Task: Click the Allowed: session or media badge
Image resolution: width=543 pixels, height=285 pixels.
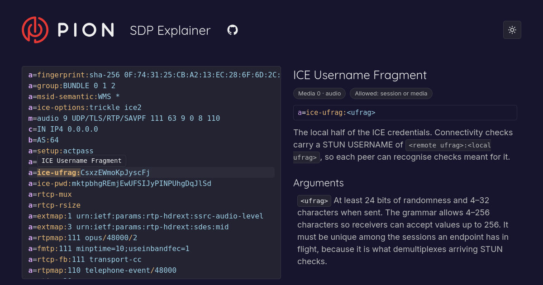Action: click(x=391, y=94)
